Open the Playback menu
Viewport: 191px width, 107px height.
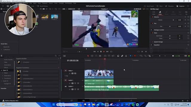coord(45,3)
